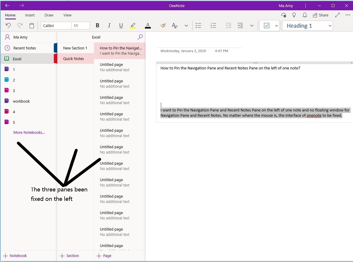The height and width of the screenshot is (262, 353).
Task: Open the more options ellipsis menu
Action: pyautogui.click(x=348, y=15)
